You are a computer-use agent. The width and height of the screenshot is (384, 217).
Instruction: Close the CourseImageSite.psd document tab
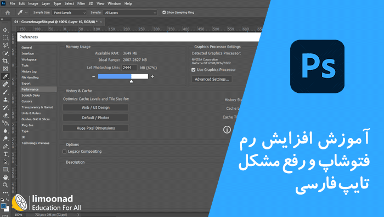coord(101,21)
